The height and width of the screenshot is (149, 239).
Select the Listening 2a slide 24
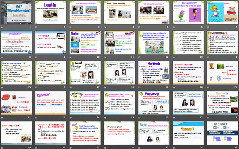click(x=85, y=103)
